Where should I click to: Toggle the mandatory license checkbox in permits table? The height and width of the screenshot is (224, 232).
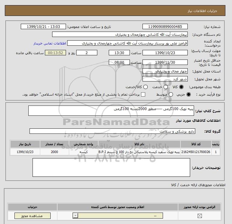tap(199, 216)
